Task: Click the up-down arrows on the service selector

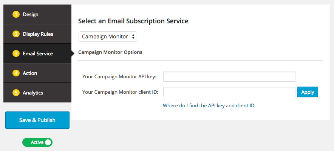Action: 133,37
